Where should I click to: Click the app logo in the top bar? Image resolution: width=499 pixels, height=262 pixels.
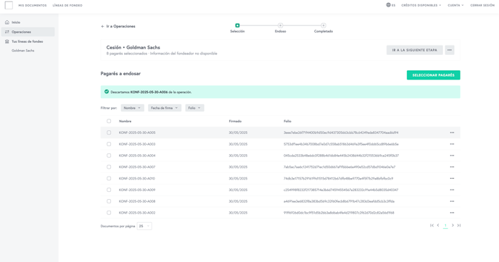tap(9, 5)
